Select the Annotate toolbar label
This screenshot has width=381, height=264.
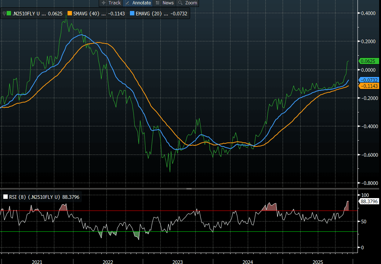(x=141, y=3)
